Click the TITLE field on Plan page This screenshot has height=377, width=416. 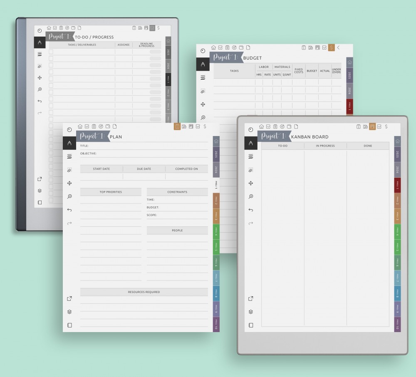(146, 146)
